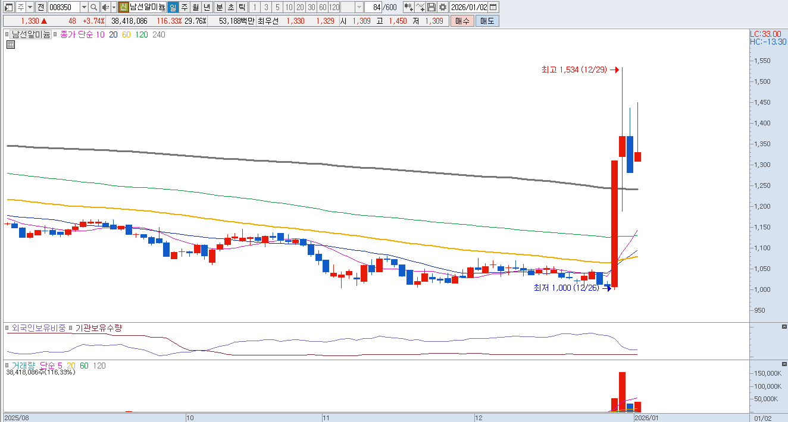The image size is (788, 422).
Task: Click the stock code input field 008350
Action: pos(62,7)
